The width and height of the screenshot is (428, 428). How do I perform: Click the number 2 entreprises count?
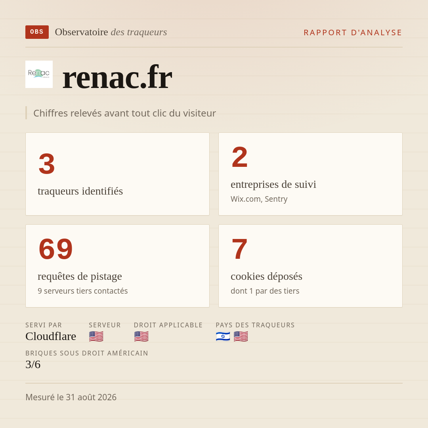click(x=240, y=157)
